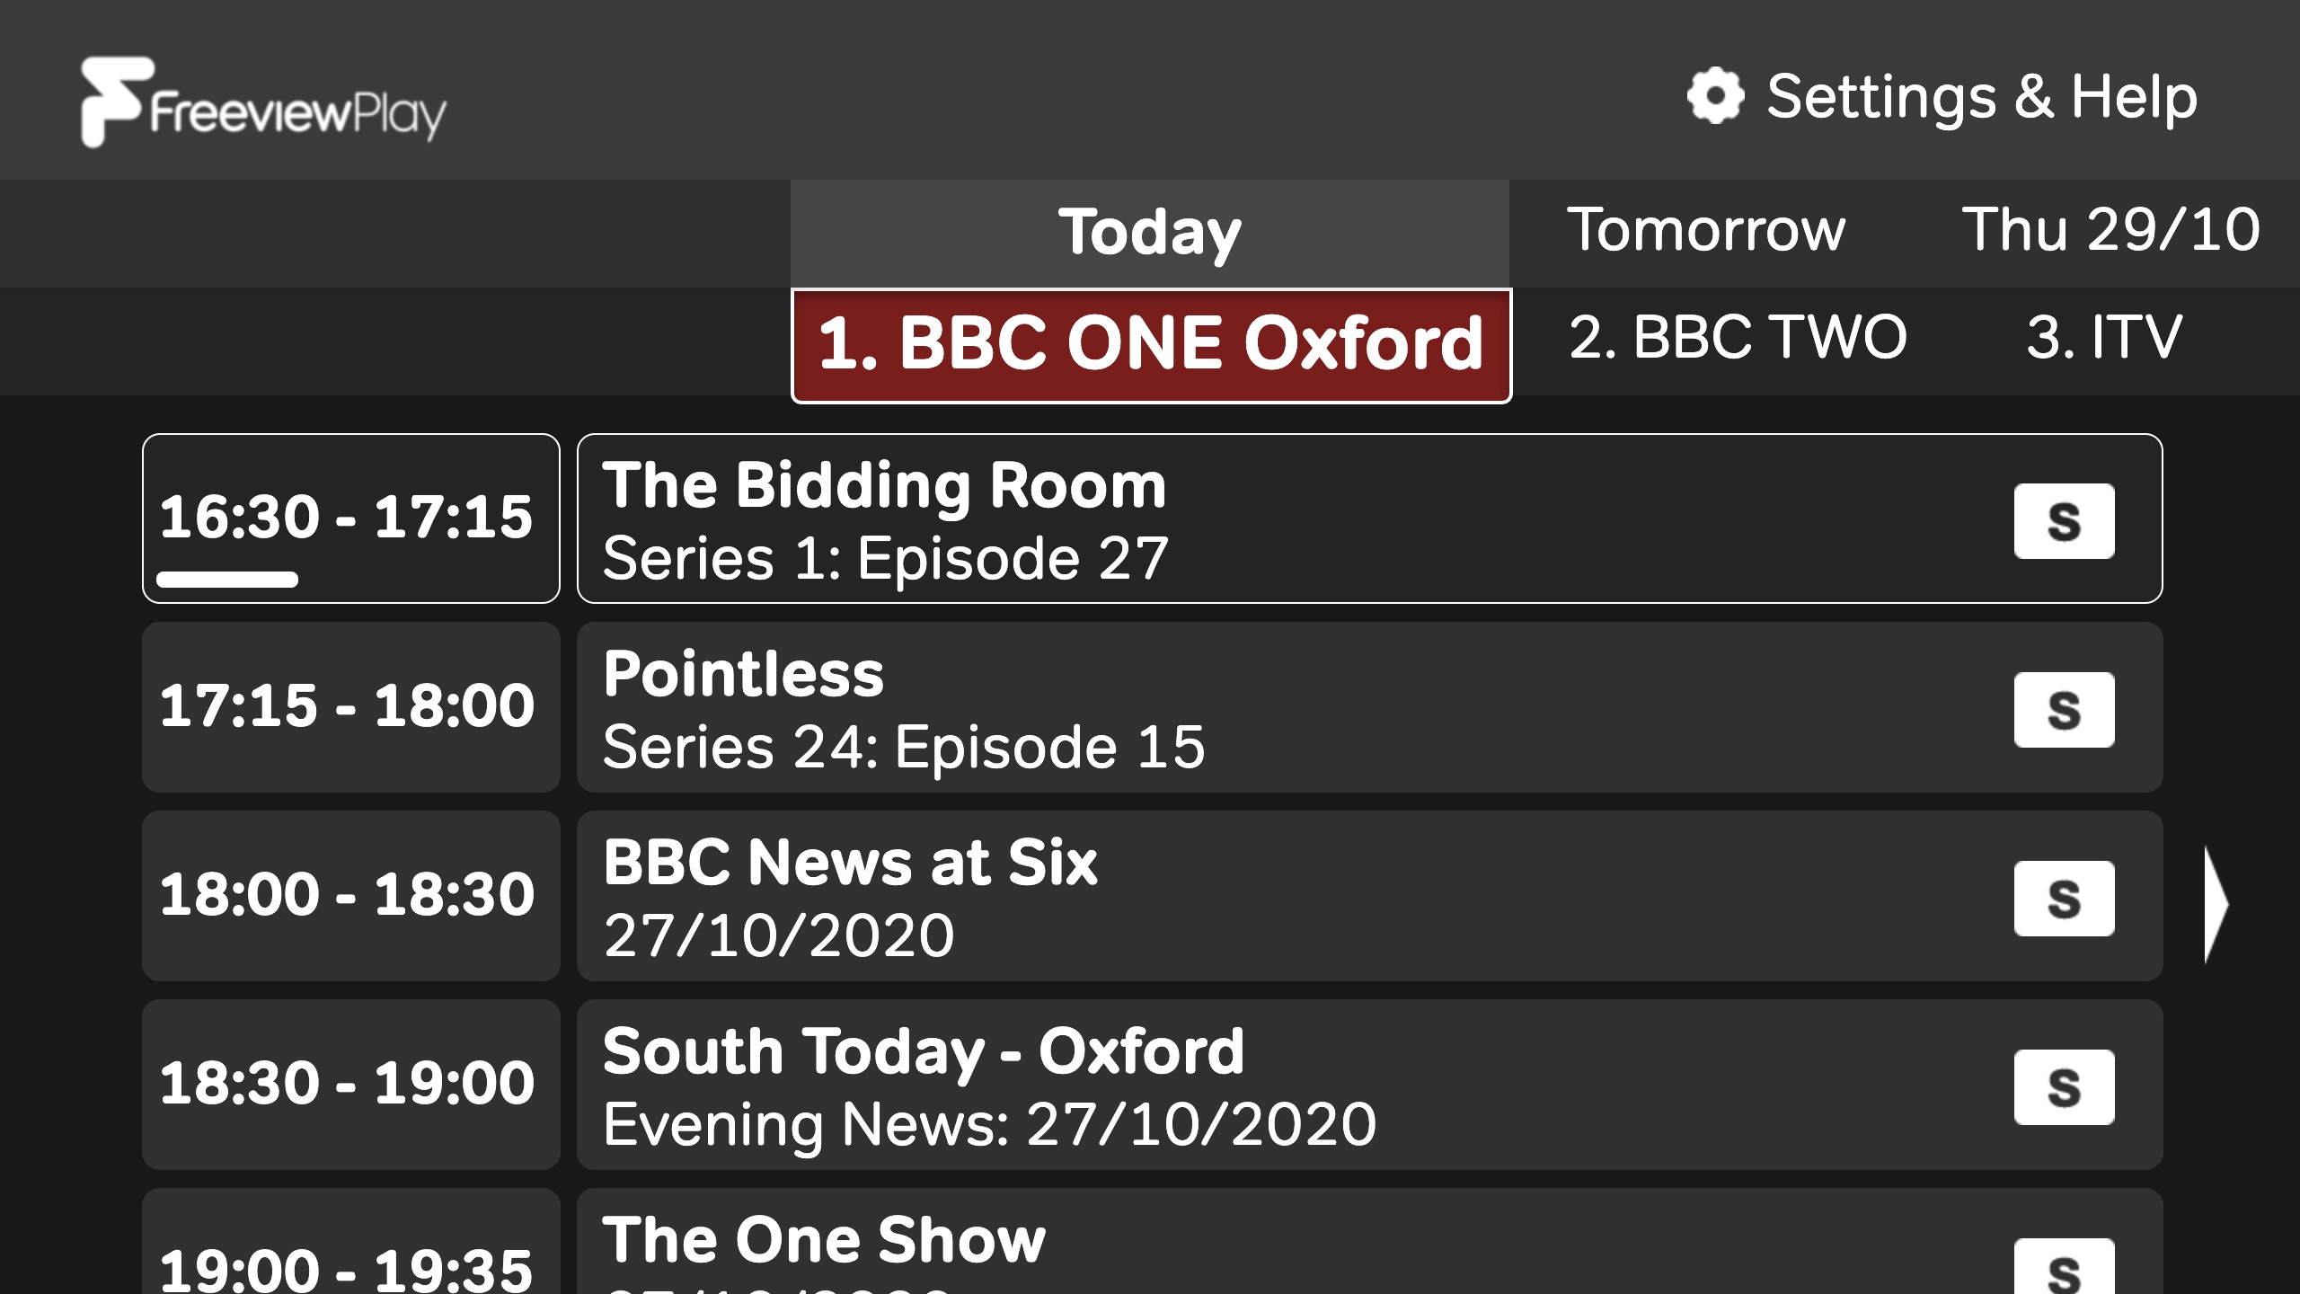Switch to the Tomorrow tab
The width and height of the screenshot is (2300, 1294).
click(1705, 231)
